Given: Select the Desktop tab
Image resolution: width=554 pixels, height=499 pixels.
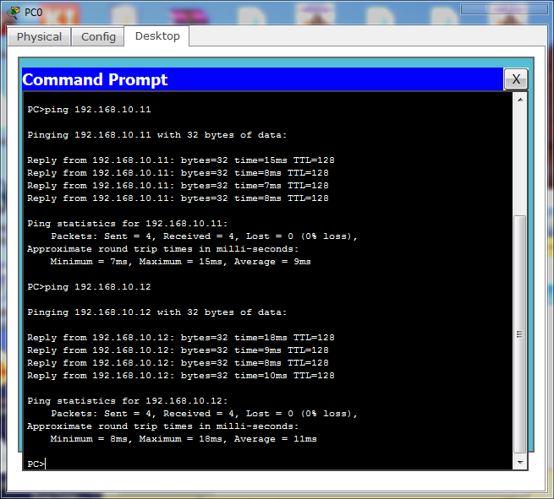Looking at the screenshot, I should [x=157, y=36].
